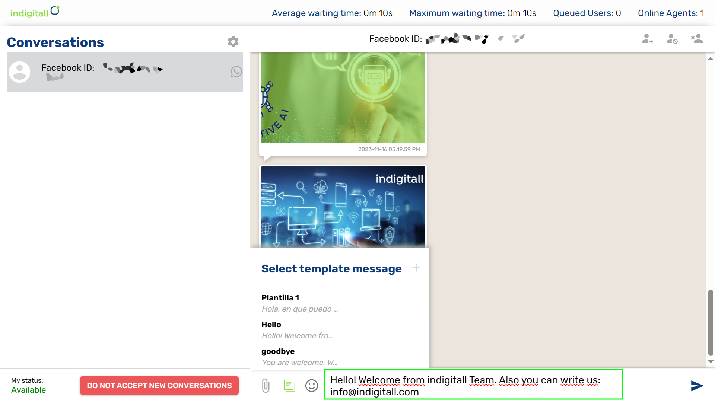Click the WhatsApp icon in conversation row
The width and height of the screenshot is (715, 402).
tap(236, 71)
